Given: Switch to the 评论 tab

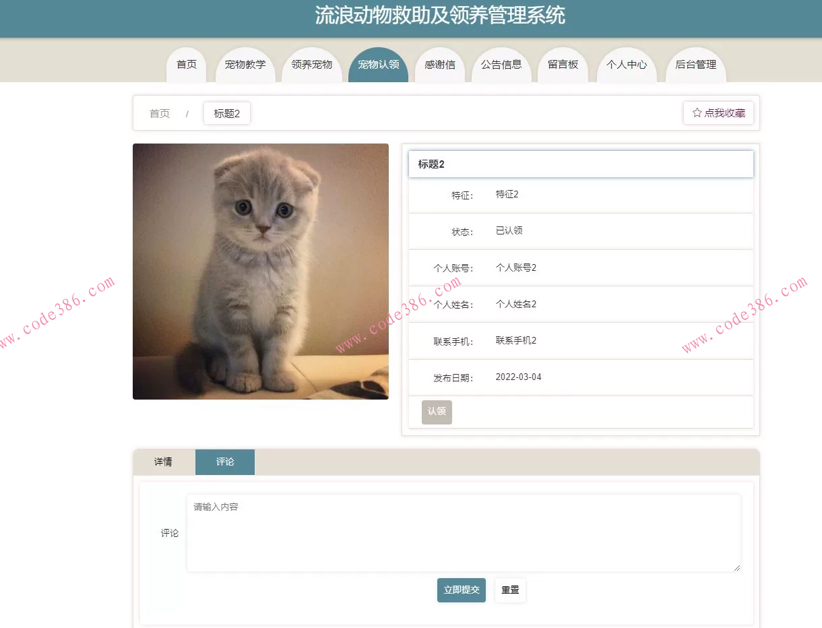Looking at the screenshot, I should coord(224,462).
